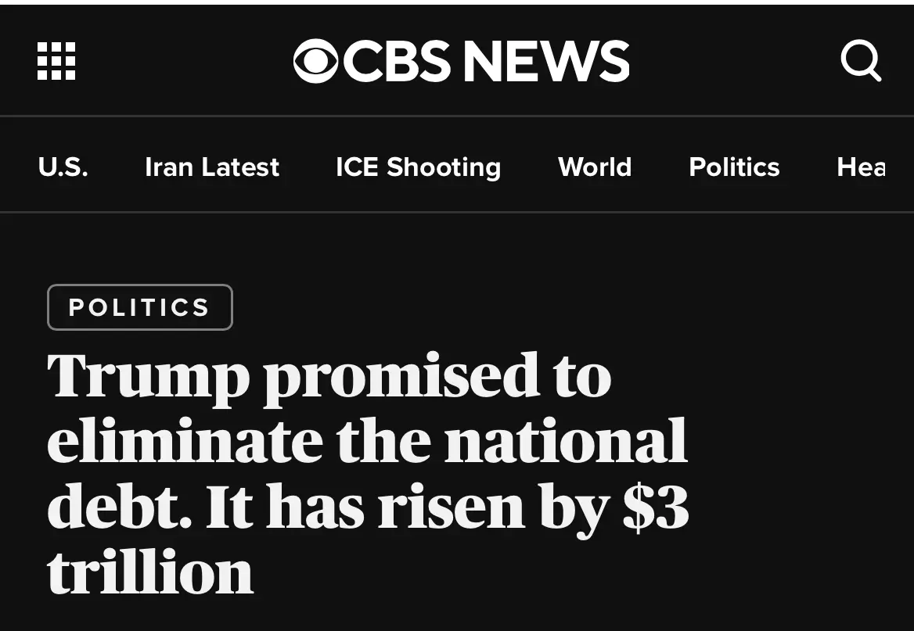Open the search magnifier icon
914x631 pixels.
(861, 61)
